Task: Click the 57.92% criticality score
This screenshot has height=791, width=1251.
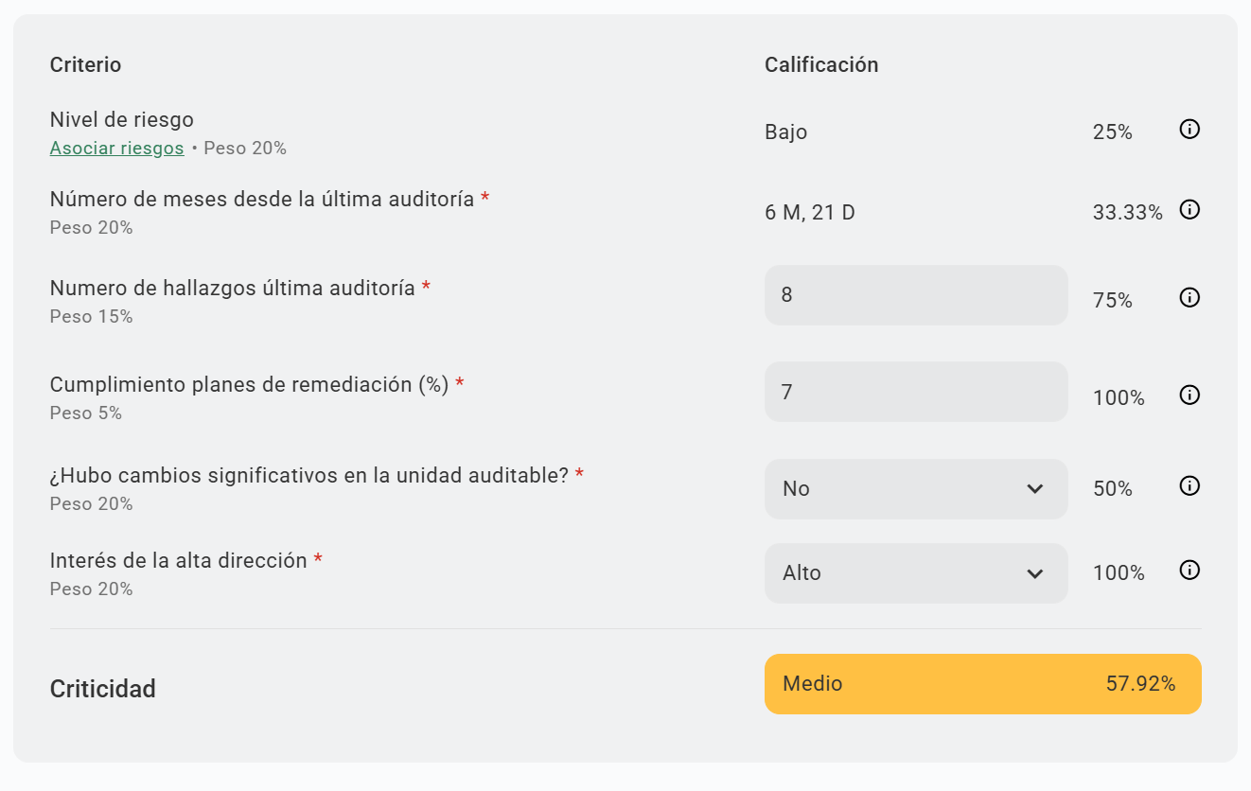Action: click(1140, 684)
